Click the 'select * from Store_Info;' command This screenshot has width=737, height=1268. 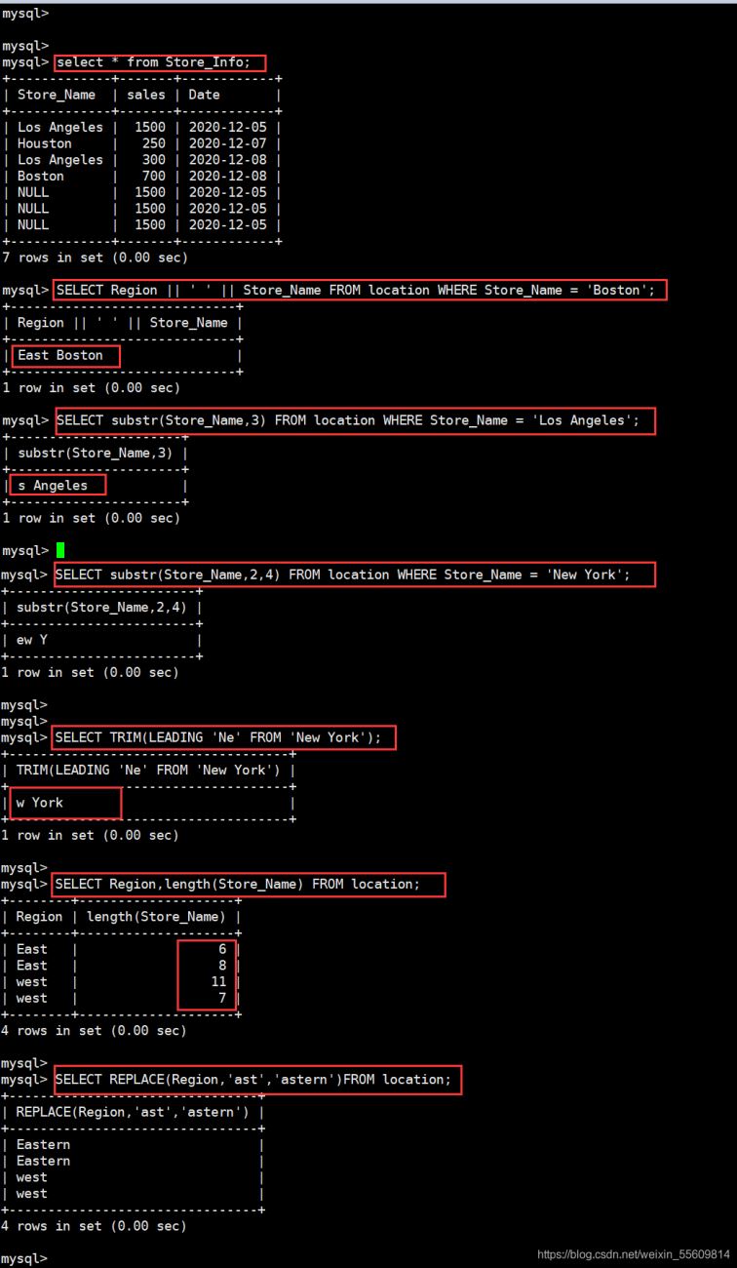pos(153,62)
